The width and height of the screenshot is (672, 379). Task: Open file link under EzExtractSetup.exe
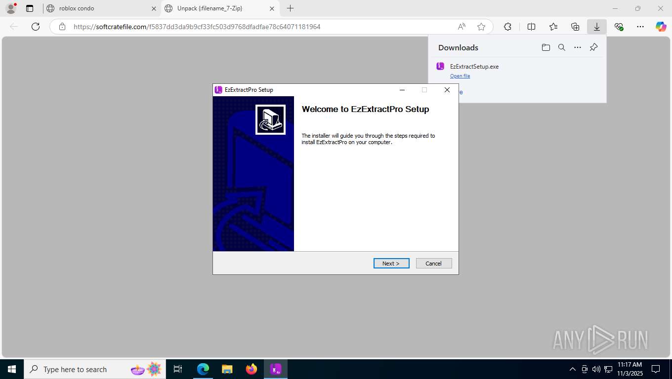coord(460,76)
